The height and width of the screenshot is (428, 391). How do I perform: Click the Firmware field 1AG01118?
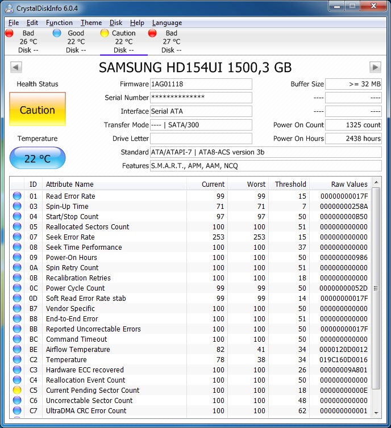pyautogui.click(x=201, y=84)
